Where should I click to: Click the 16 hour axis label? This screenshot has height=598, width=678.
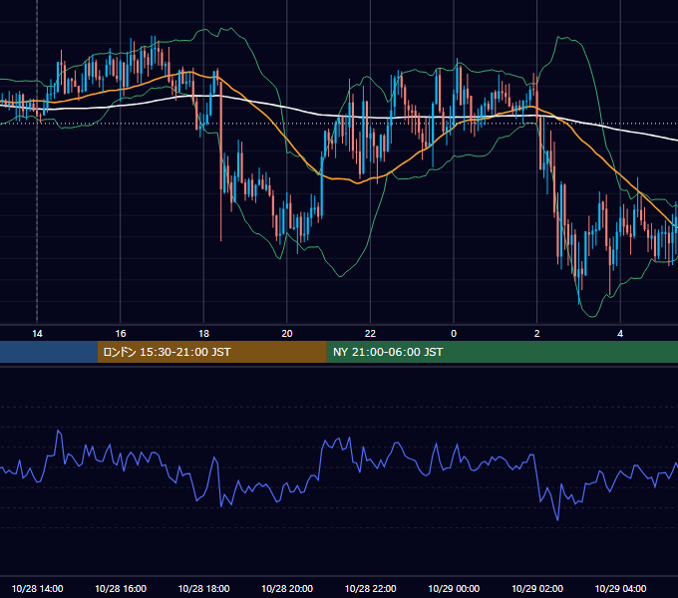[x=121, y=334]
